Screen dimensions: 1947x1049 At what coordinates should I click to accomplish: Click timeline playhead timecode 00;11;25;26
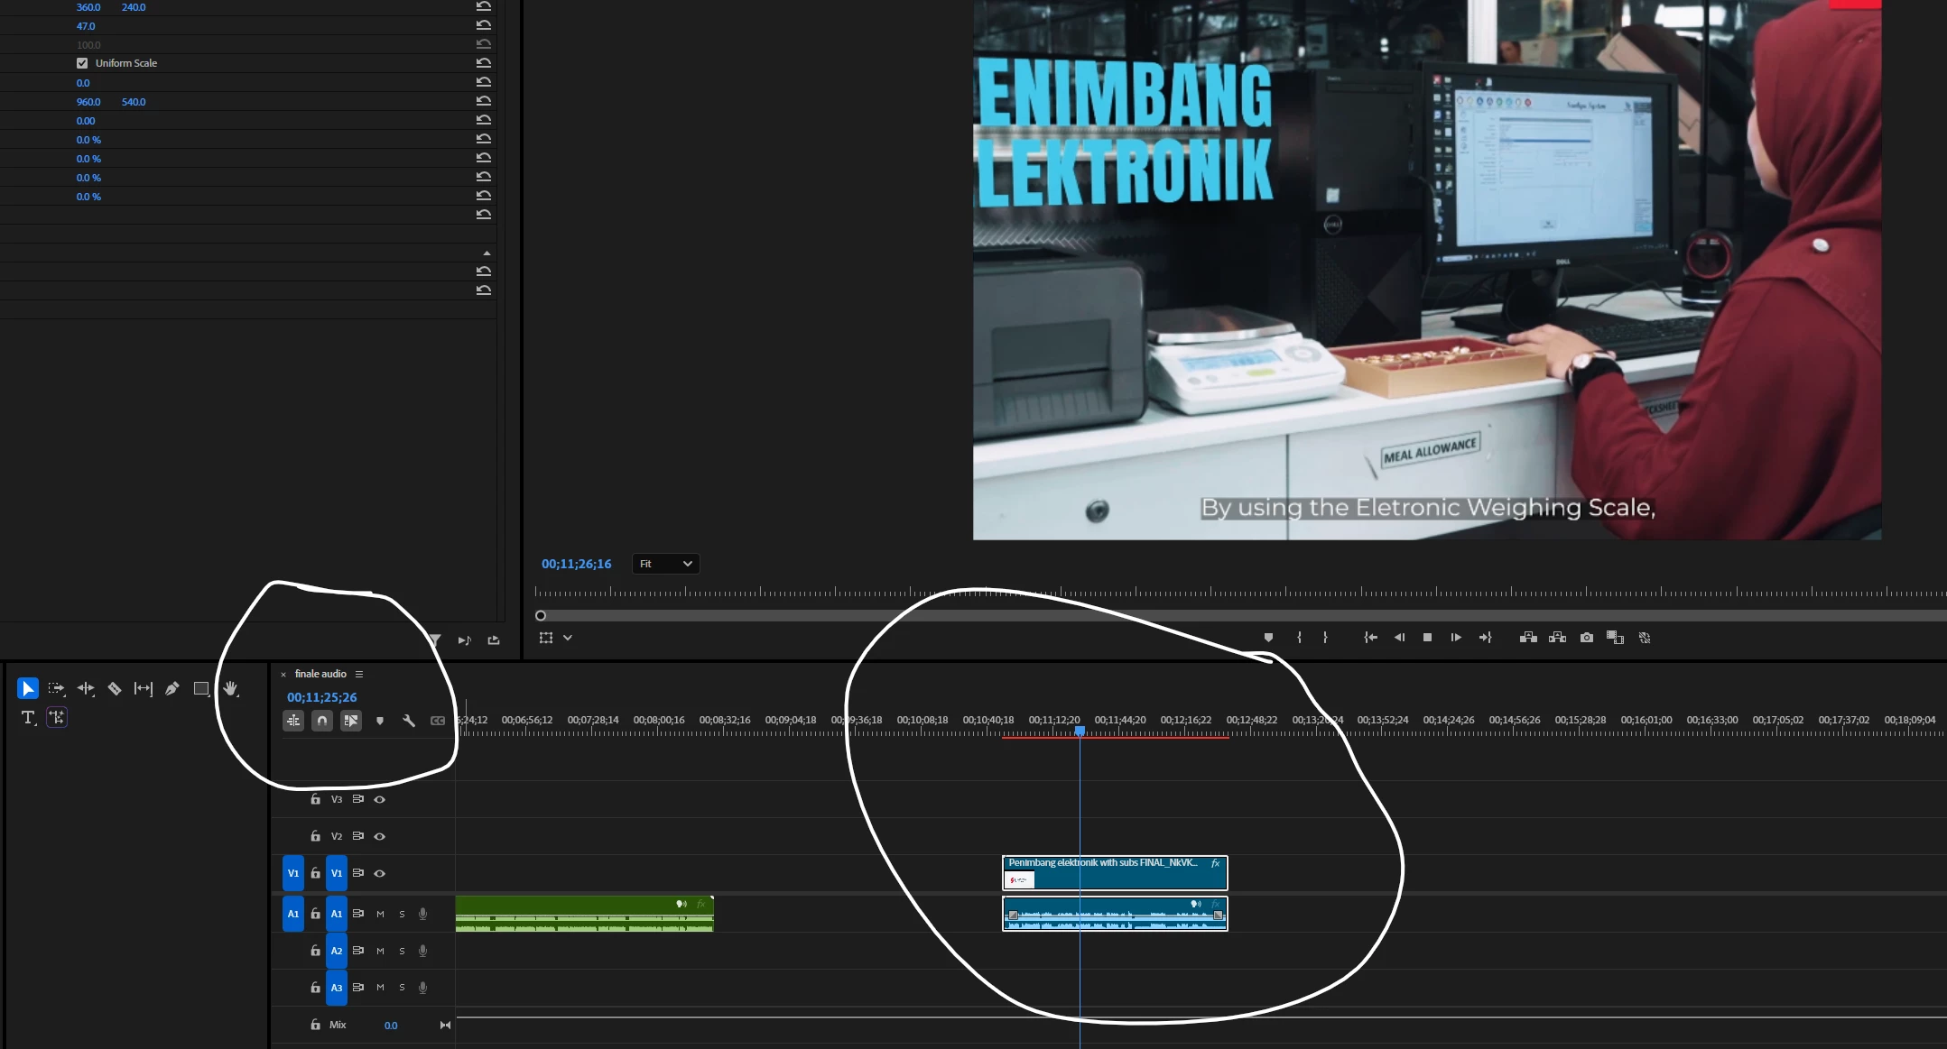pos(322,697)
